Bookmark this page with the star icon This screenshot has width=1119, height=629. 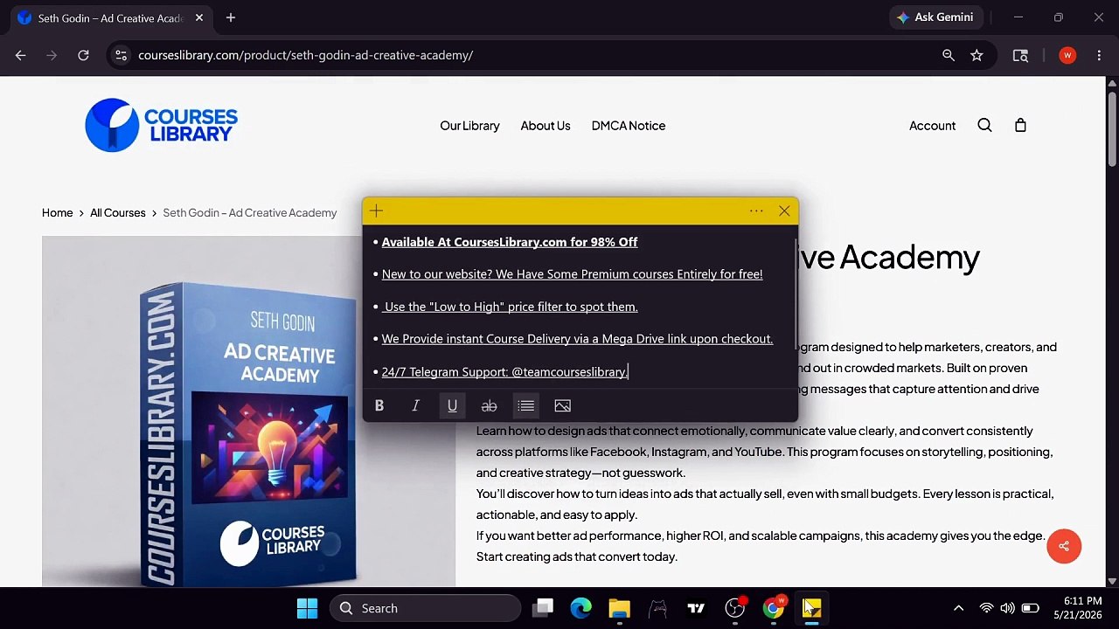(x=977, y=55)
